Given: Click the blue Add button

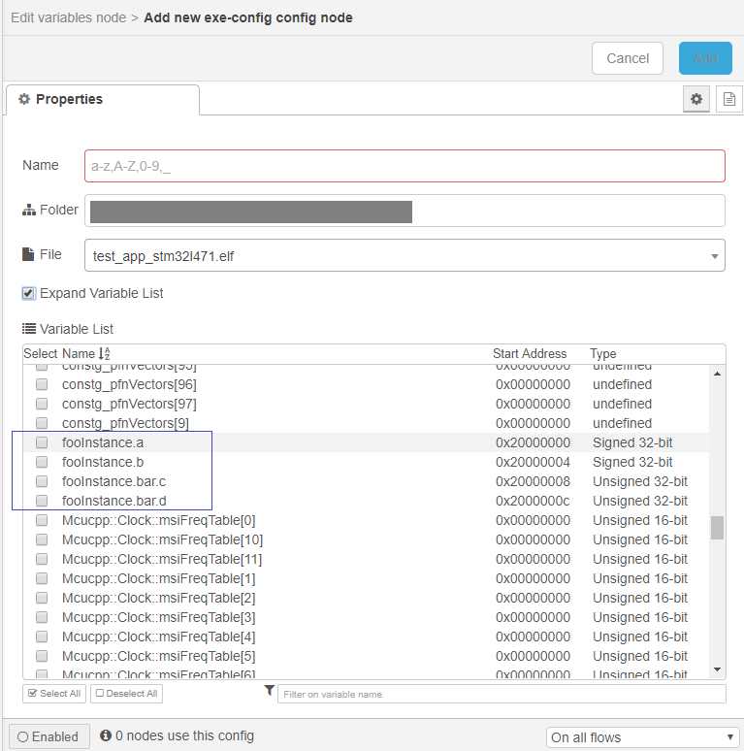Looking at the screenshot, I should (705, 58).
